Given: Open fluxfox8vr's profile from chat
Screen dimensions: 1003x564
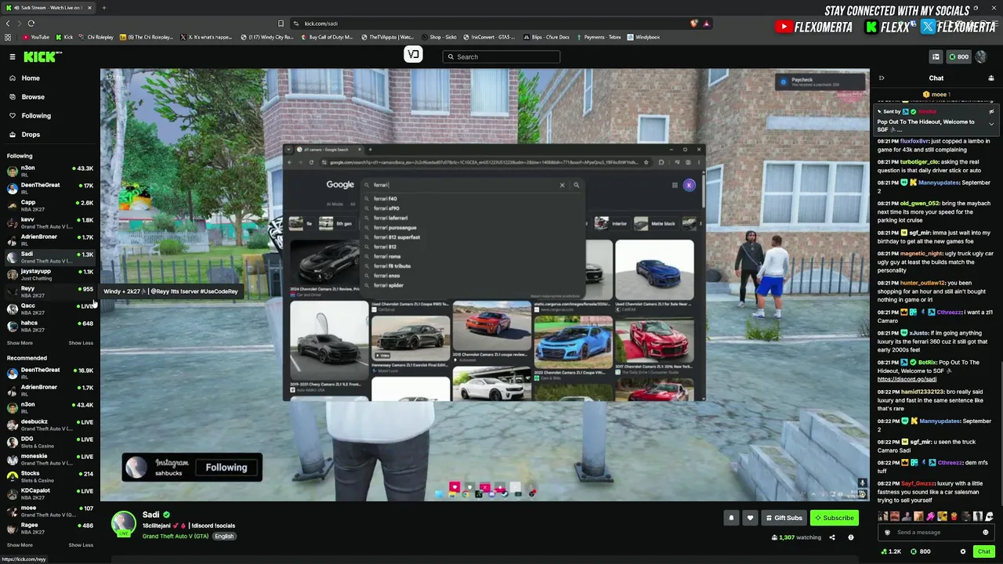Looking at the screenshot, I should 914,141.
